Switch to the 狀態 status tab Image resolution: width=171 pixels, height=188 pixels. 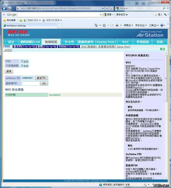[160, 42]
